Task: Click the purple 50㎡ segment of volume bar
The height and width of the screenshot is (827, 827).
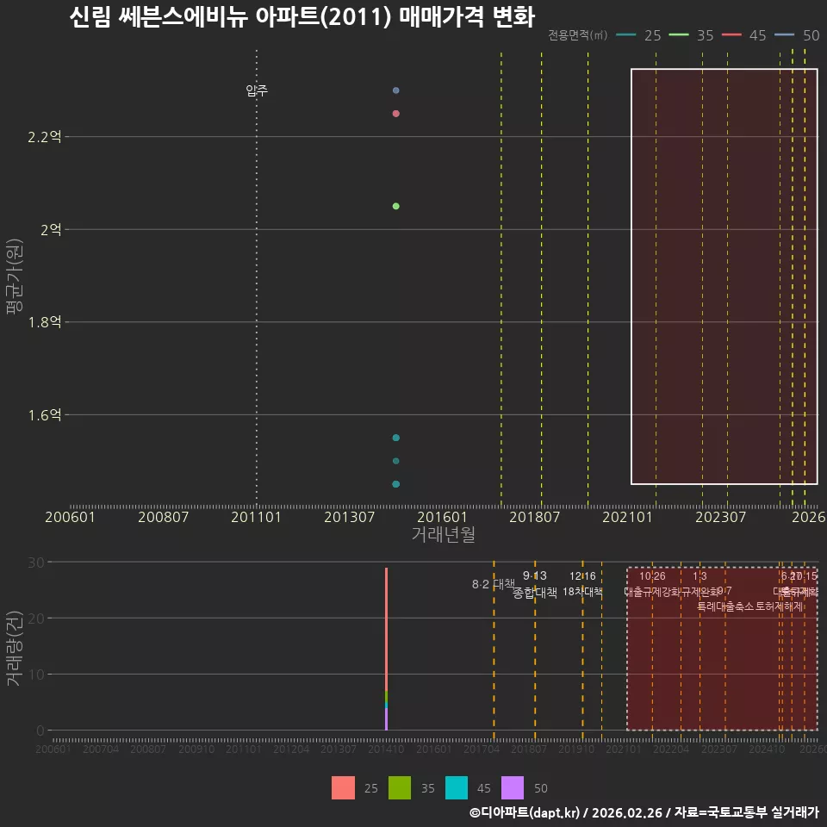Action: [x=387, y=718]
